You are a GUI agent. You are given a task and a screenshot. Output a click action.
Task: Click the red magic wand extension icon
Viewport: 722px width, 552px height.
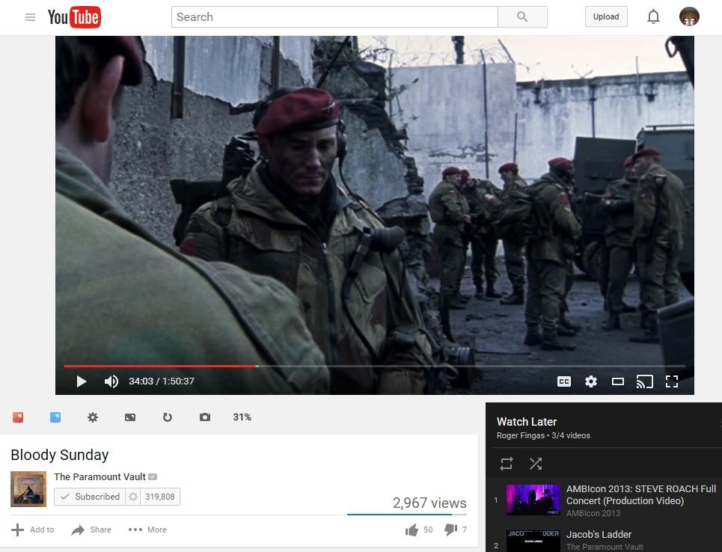tap(18, 417)
